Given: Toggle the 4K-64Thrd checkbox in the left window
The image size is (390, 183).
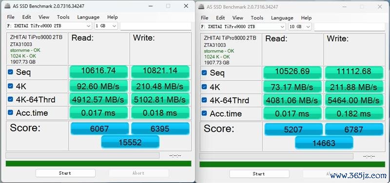Looking at the screenshot, I should [x=10, y=99].
